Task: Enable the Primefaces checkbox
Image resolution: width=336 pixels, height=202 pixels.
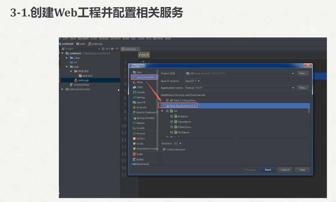Action: [x=171, y=127]
